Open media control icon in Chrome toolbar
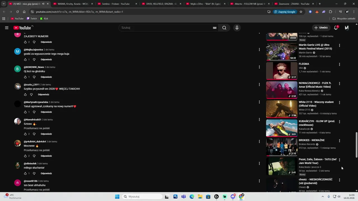 [340, 12]
